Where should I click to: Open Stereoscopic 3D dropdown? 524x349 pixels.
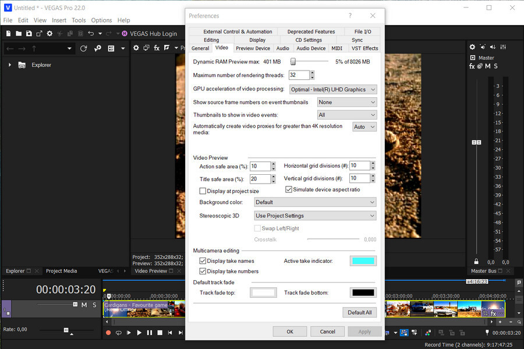pos(315,216)
